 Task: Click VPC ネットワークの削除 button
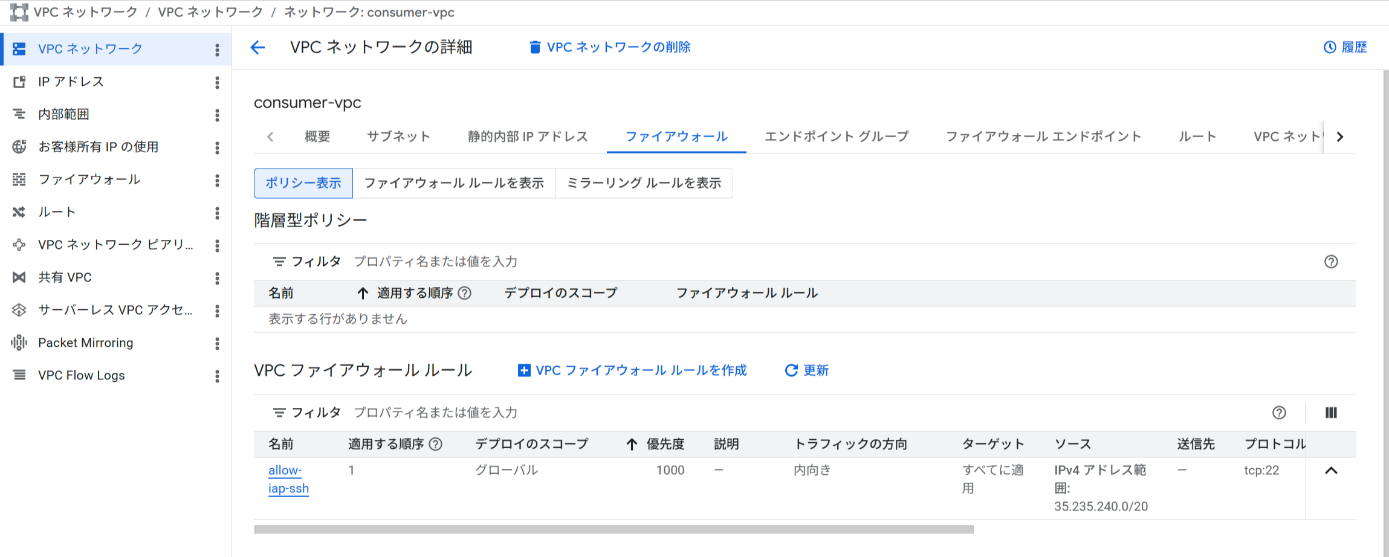[610, 47]
